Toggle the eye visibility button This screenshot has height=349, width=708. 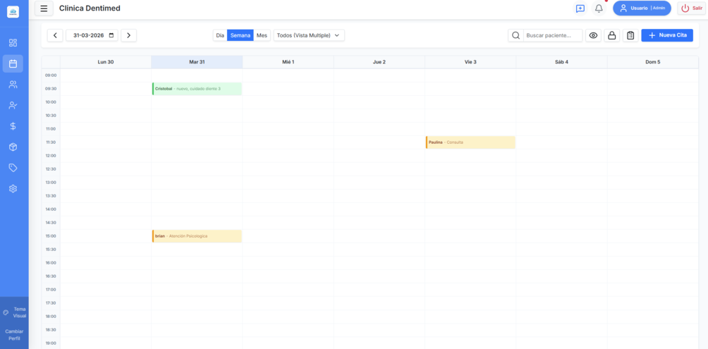click(593, 35)
